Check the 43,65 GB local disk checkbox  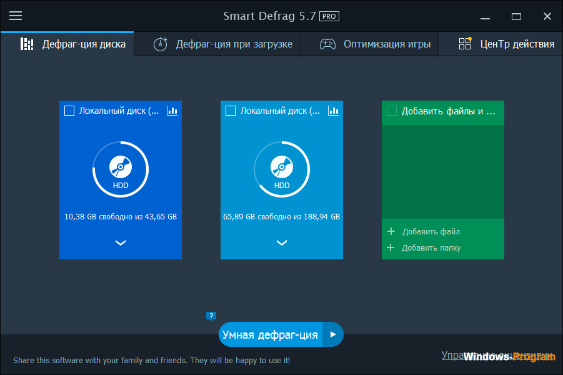pyautogui.click(x=69, y=111)
